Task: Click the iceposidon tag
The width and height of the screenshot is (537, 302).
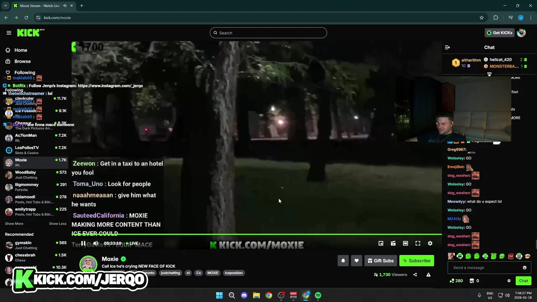Action: pyautogui.click(x=234, y=273)
